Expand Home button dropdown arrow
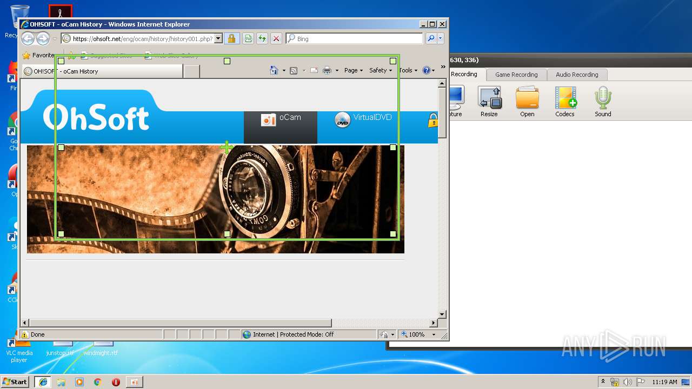Viewport: 692px width, 389px height. (284, 70)
